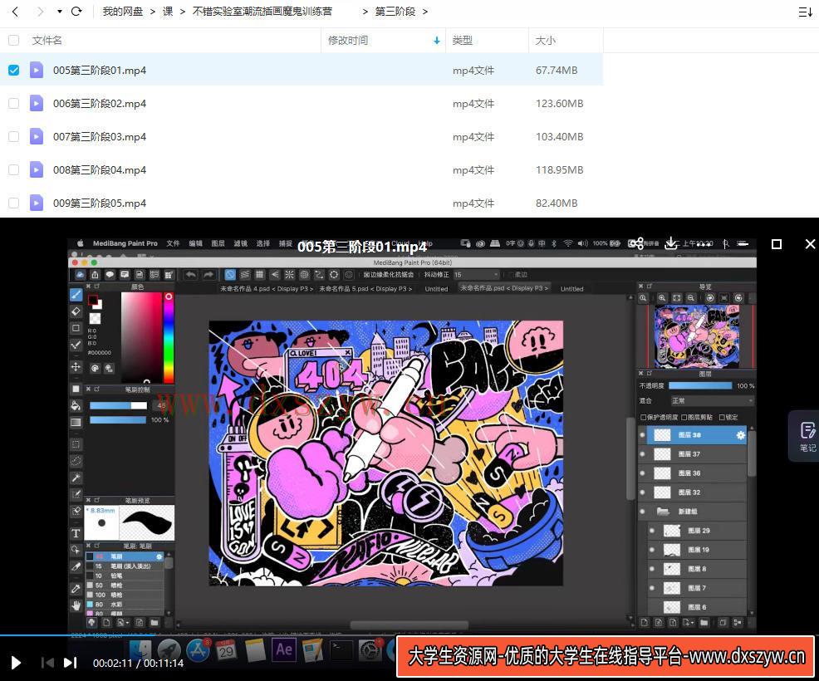Viewport: 819px width, 681px height.
Task: Open the 课 breadcrumb folder
Action: click(168, 12)
